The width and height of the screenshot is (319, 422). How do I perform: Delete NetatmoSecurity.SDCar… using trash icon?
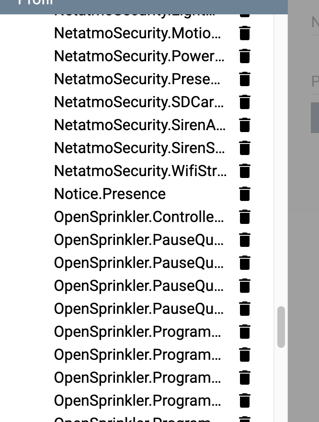245,102
